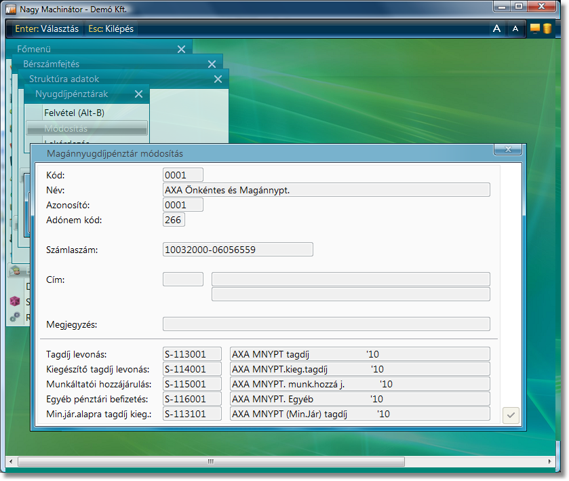Click the gears icon in sidebar
569x481 pixels.
click(x=14, y=317)
